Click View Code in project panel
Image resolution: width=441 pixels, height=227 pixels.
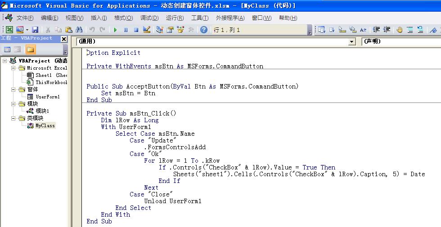click(x=7, y=49)
